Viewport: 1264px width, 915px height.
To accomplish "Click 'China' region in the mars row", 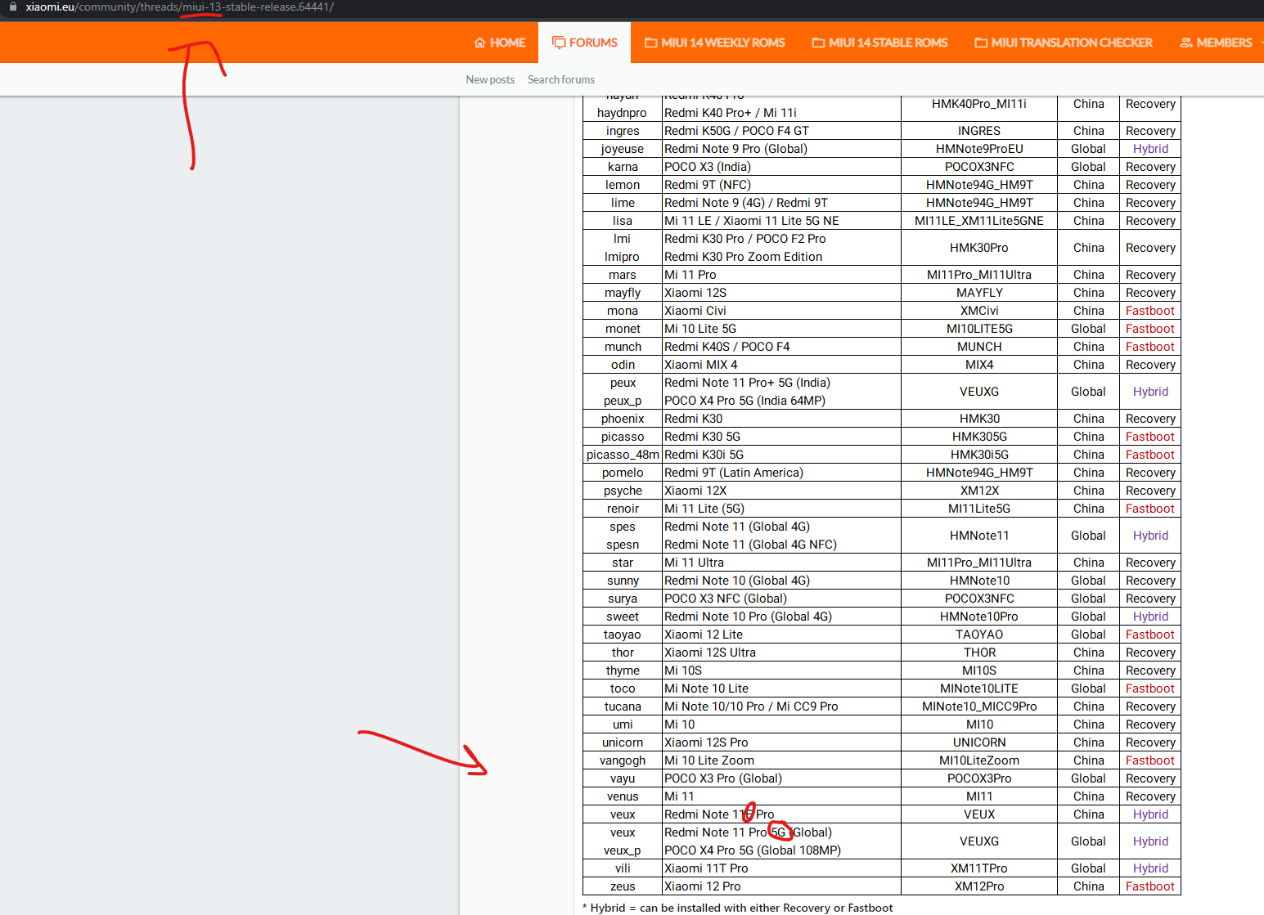I will click(1088, 275).
